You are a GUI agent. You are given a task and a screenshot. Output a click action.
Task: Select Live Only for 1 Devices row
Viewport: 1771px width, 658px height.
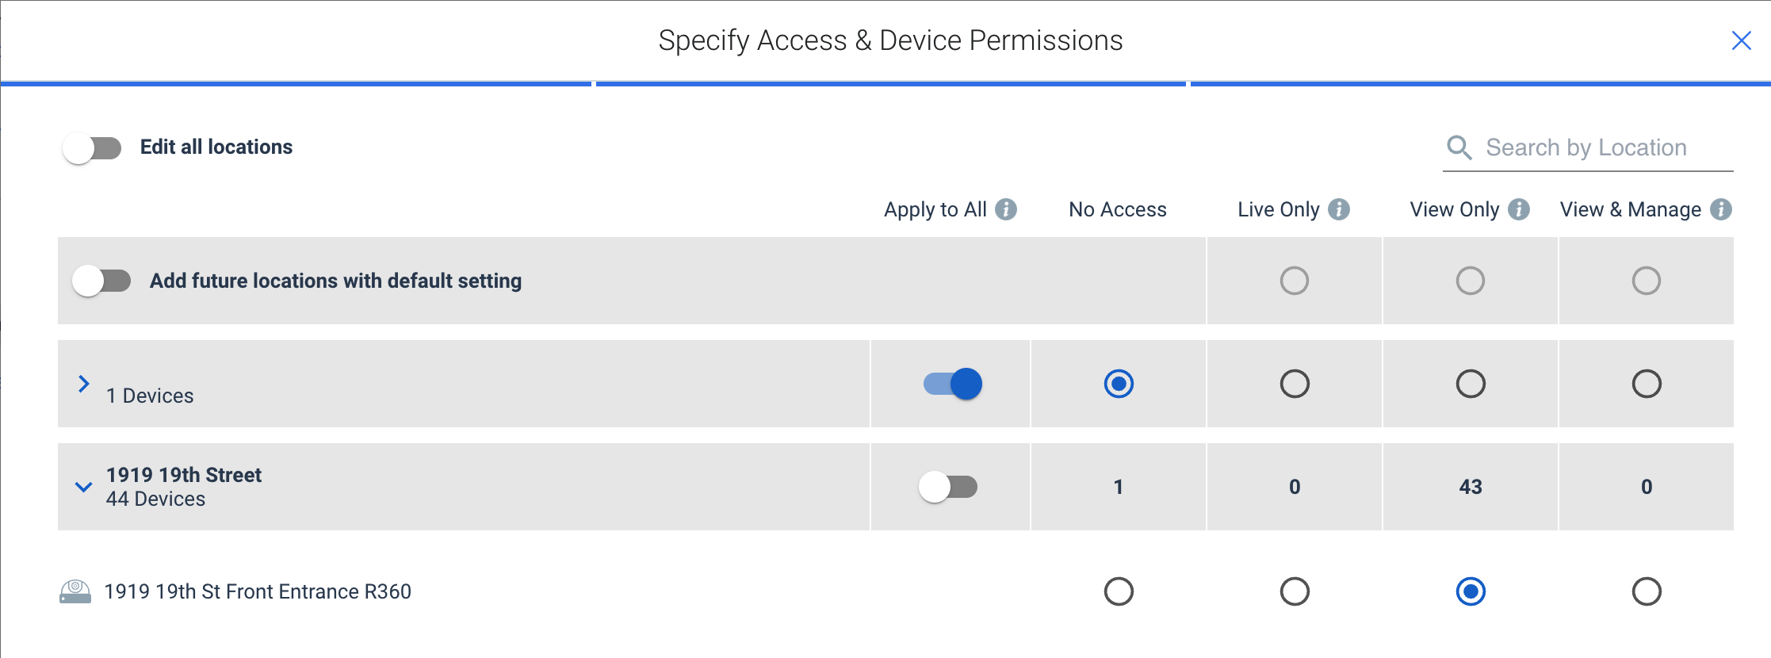1295,384
